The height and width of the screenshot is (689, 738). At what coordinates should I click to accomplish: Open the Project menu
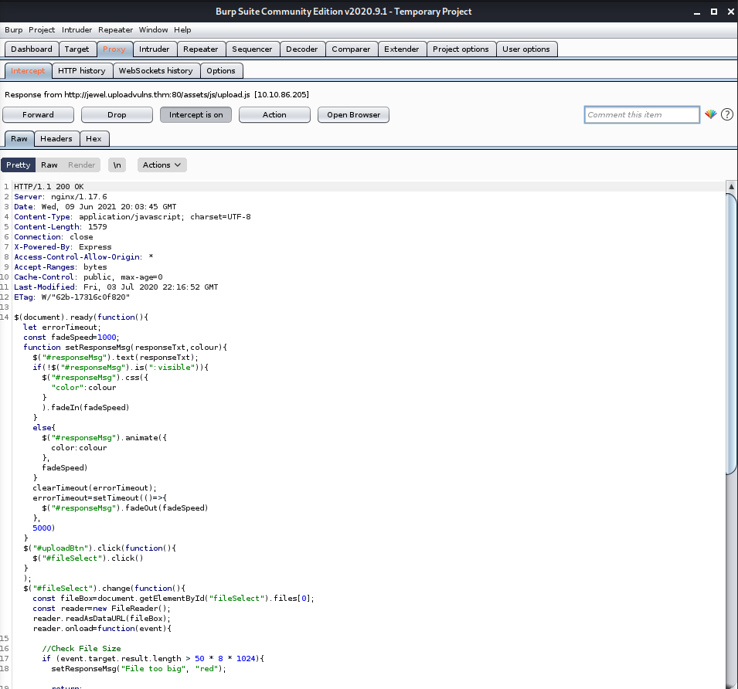pos(42,29)
